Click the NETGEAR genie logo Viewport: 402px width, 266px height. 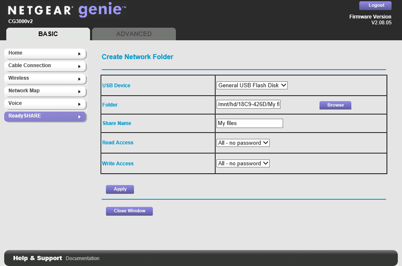click(x=67, y=10)
